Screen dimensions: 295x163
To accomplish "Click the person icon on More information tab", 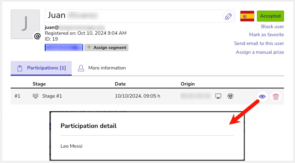I will [x=81, y=68].
